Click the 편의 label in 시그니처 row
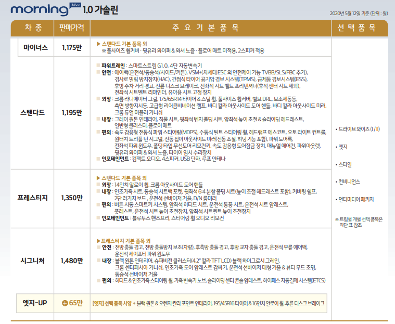The width and height of the screenshot is (395, 324). pyautogui.click(x=107, y=280)
